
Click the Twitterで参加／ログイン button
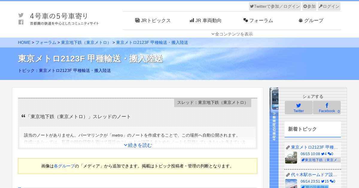click(275, 6)
